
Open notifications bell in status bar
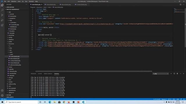[184, 99]
